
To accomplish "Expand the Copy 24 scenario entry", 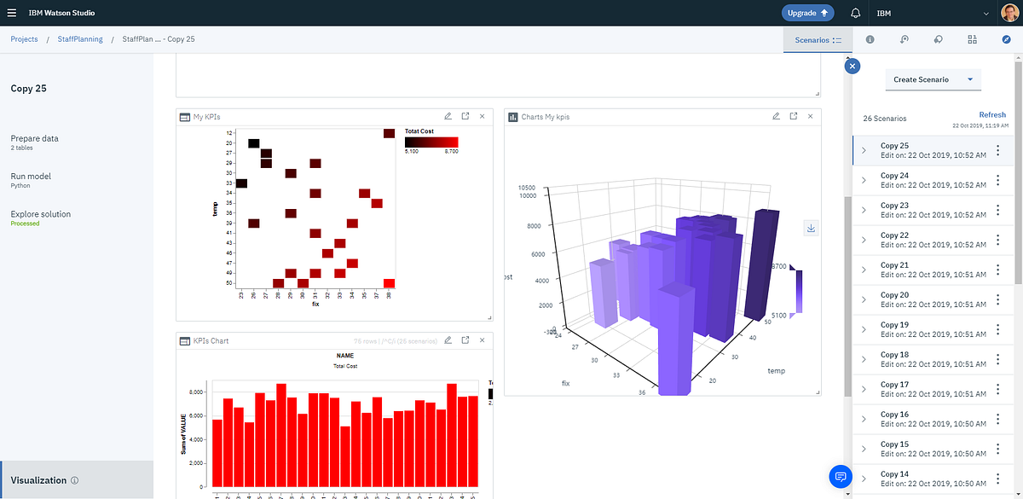I will (864, 180).
